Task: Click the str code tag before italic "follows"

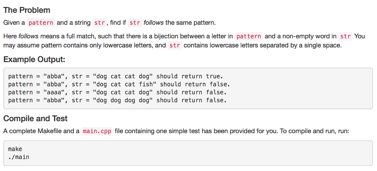Action: click(135, 22)
